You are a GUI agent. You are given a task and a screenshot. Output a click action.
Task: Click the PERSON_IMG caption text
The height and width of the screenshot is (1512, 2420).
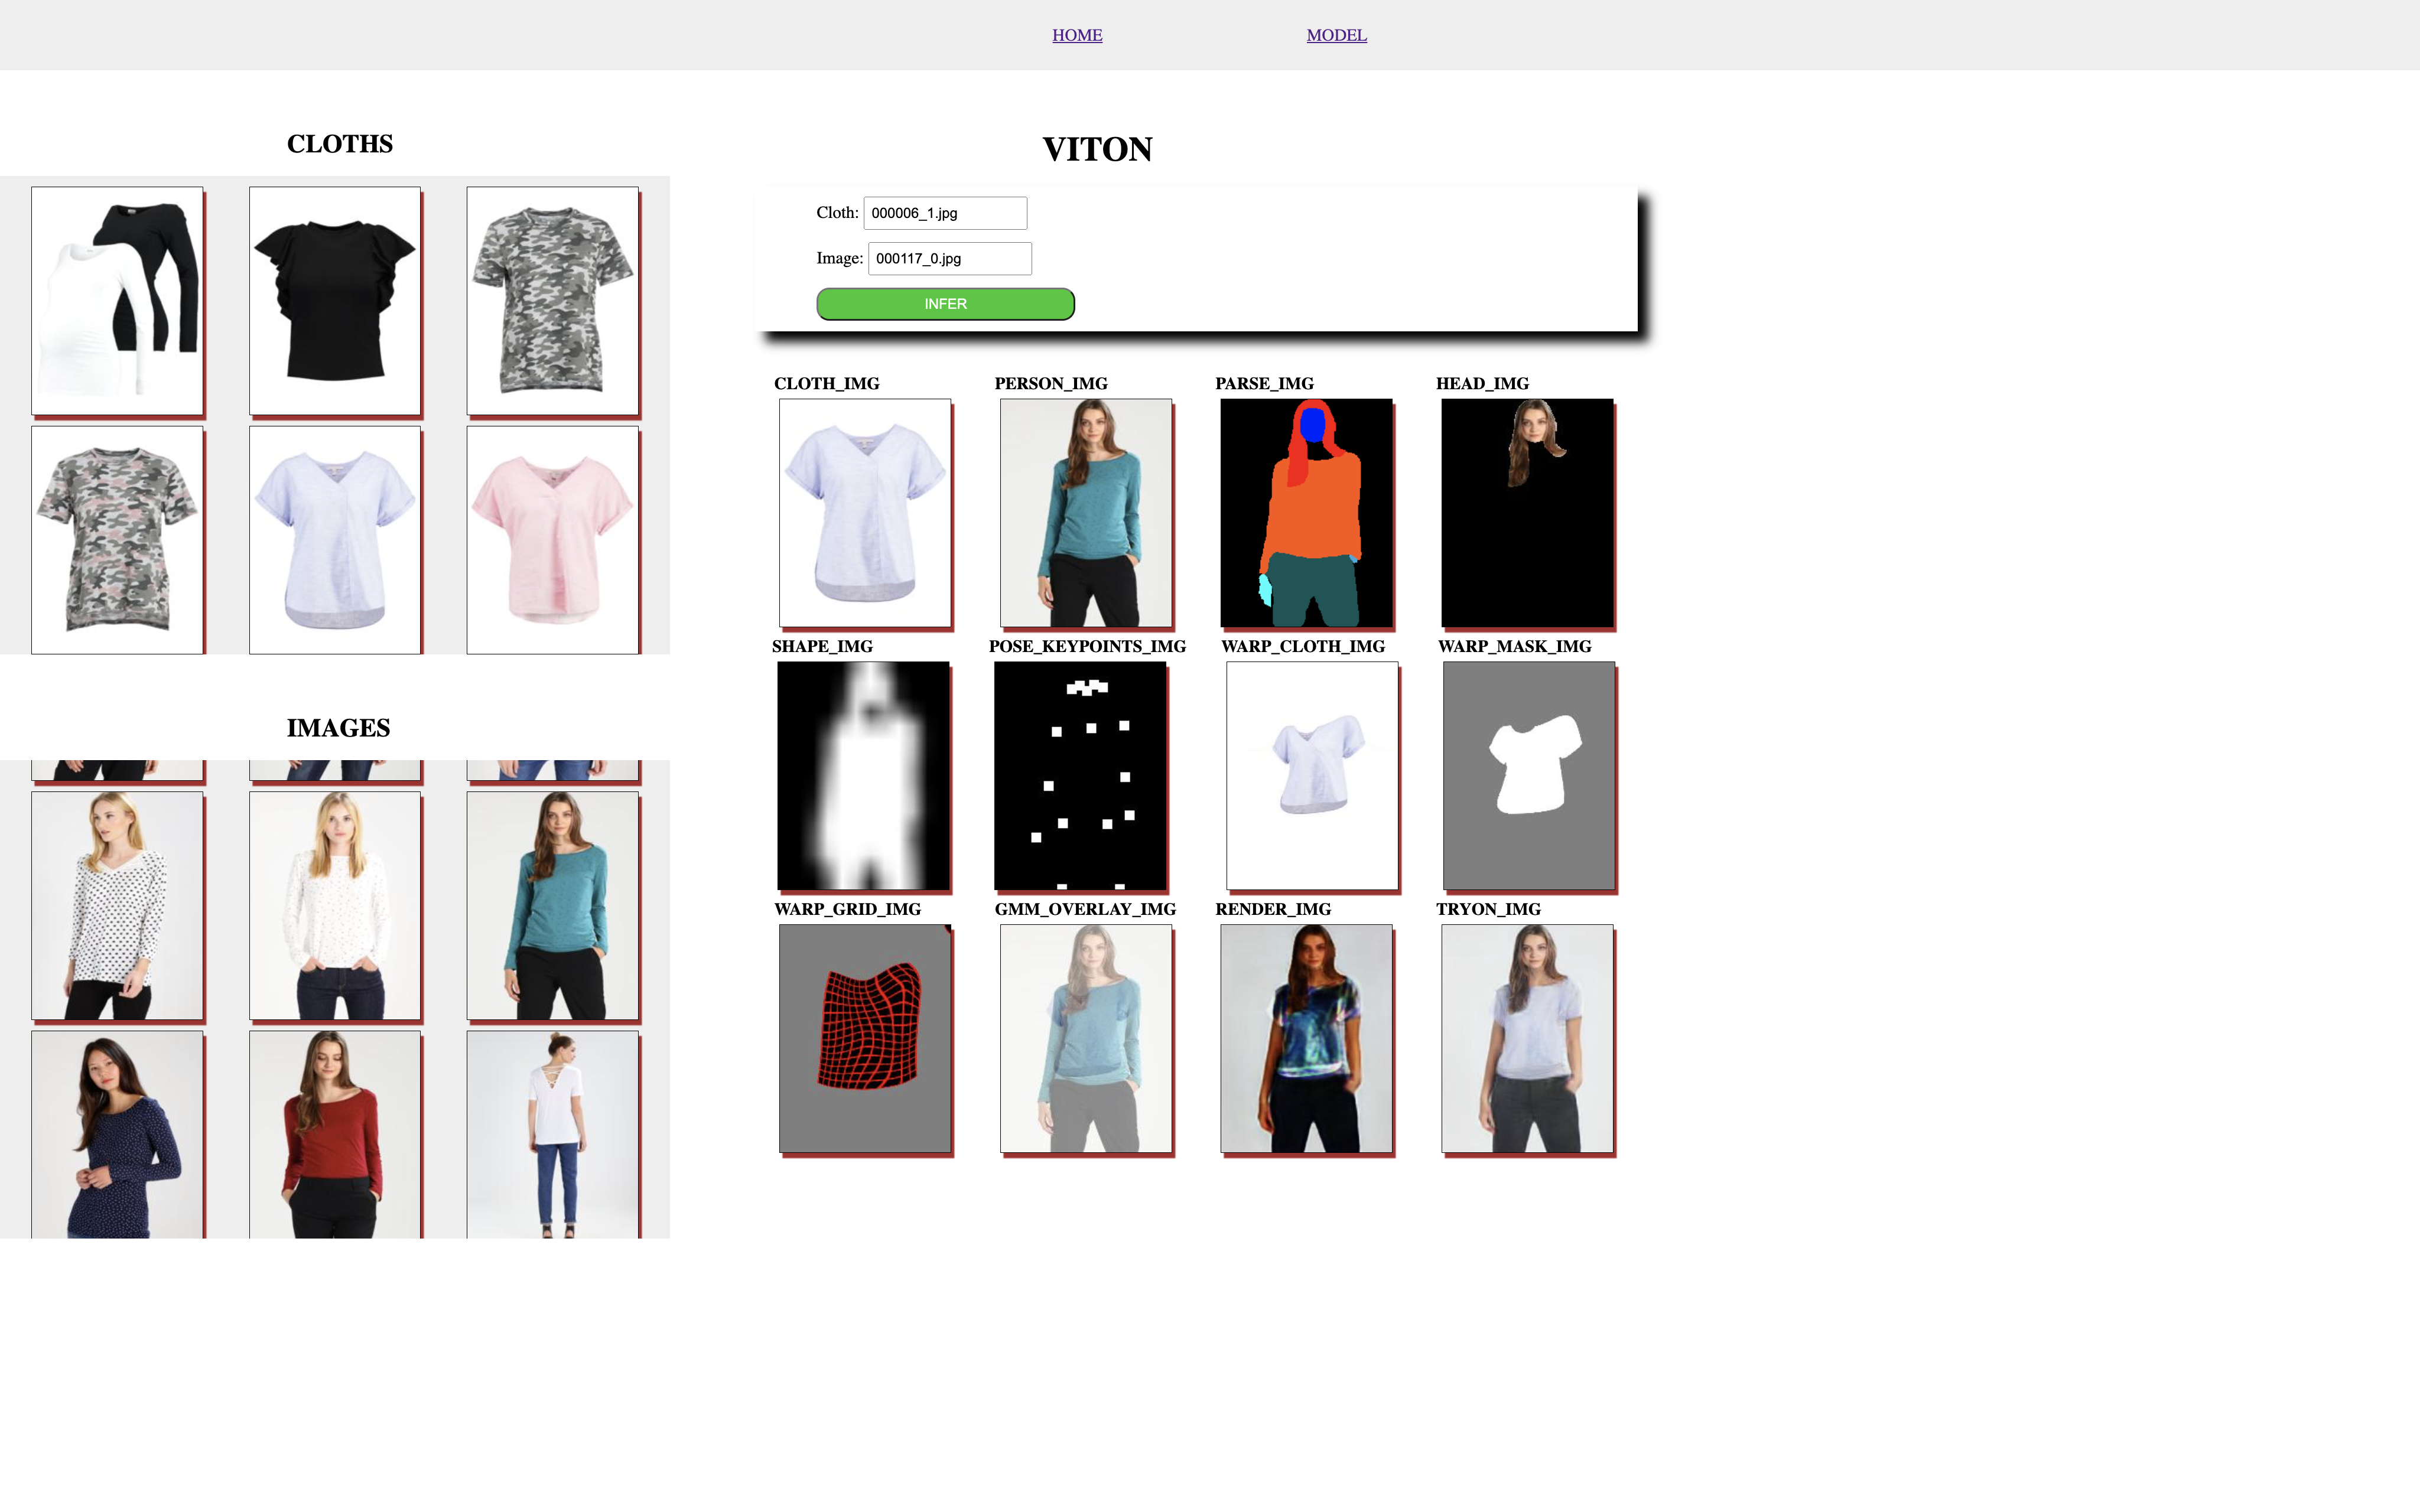[x=1051, y=383]
